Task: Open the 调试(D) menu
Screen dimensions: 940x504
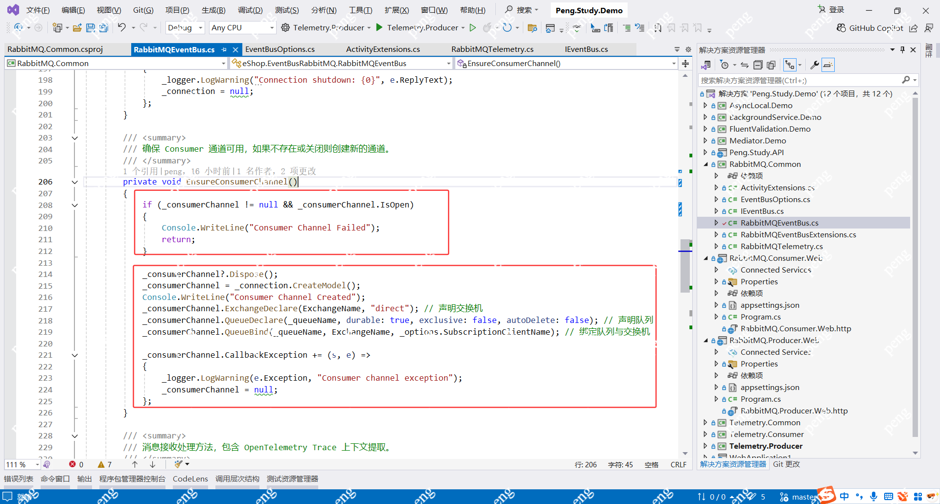Action: point(250,10)
